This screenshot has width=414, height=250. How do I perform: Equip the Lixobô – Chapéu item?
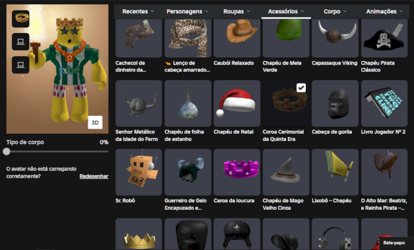(335, 172)
